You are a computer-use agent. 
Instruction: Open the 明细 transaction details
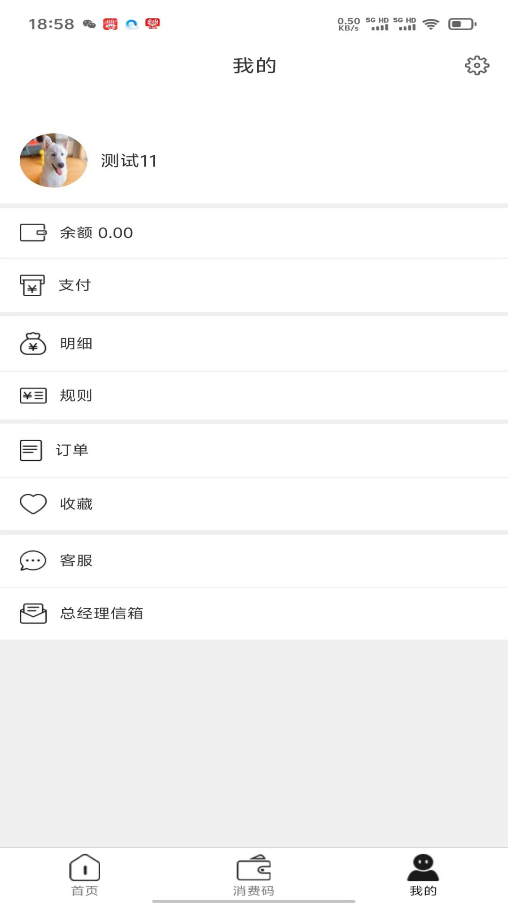coord(76,344)
